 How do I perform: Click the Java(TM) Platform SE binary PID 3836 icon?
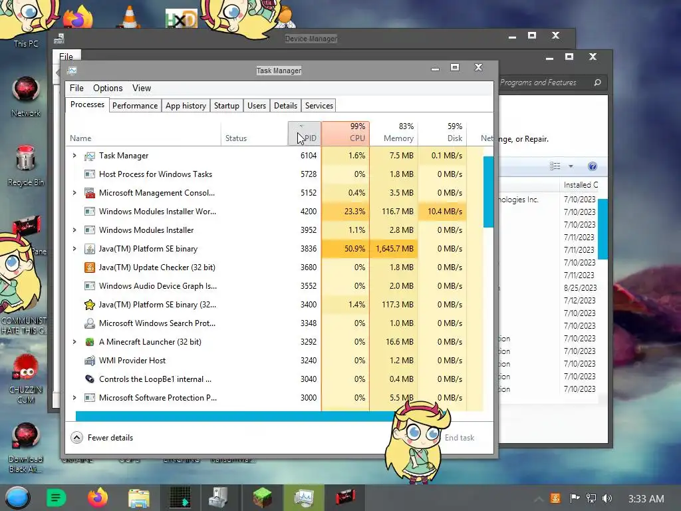point(90,249)
